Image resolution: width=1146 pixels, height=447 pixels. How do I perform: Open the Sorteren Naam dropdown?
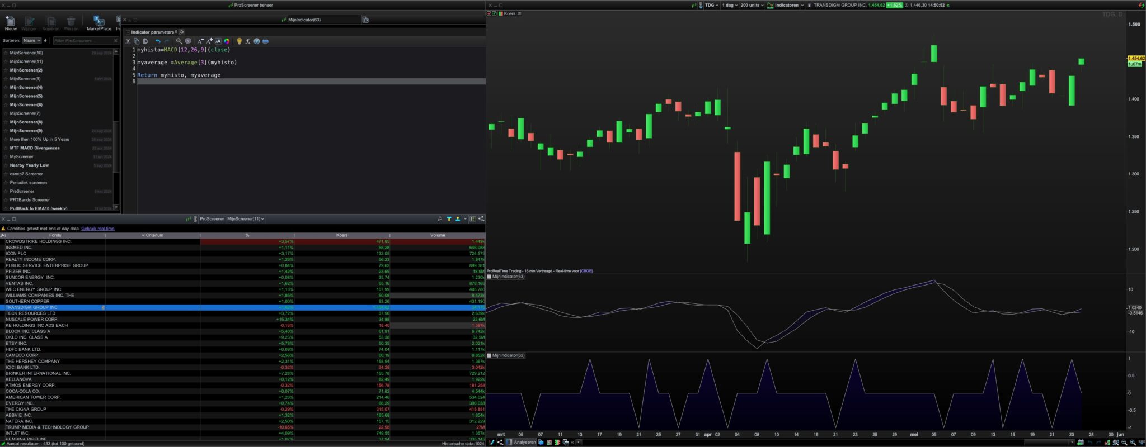31,41
